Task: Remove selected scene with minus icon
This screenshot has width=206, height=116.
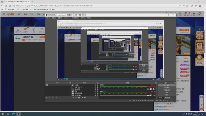Action: [x=49, y=98]
